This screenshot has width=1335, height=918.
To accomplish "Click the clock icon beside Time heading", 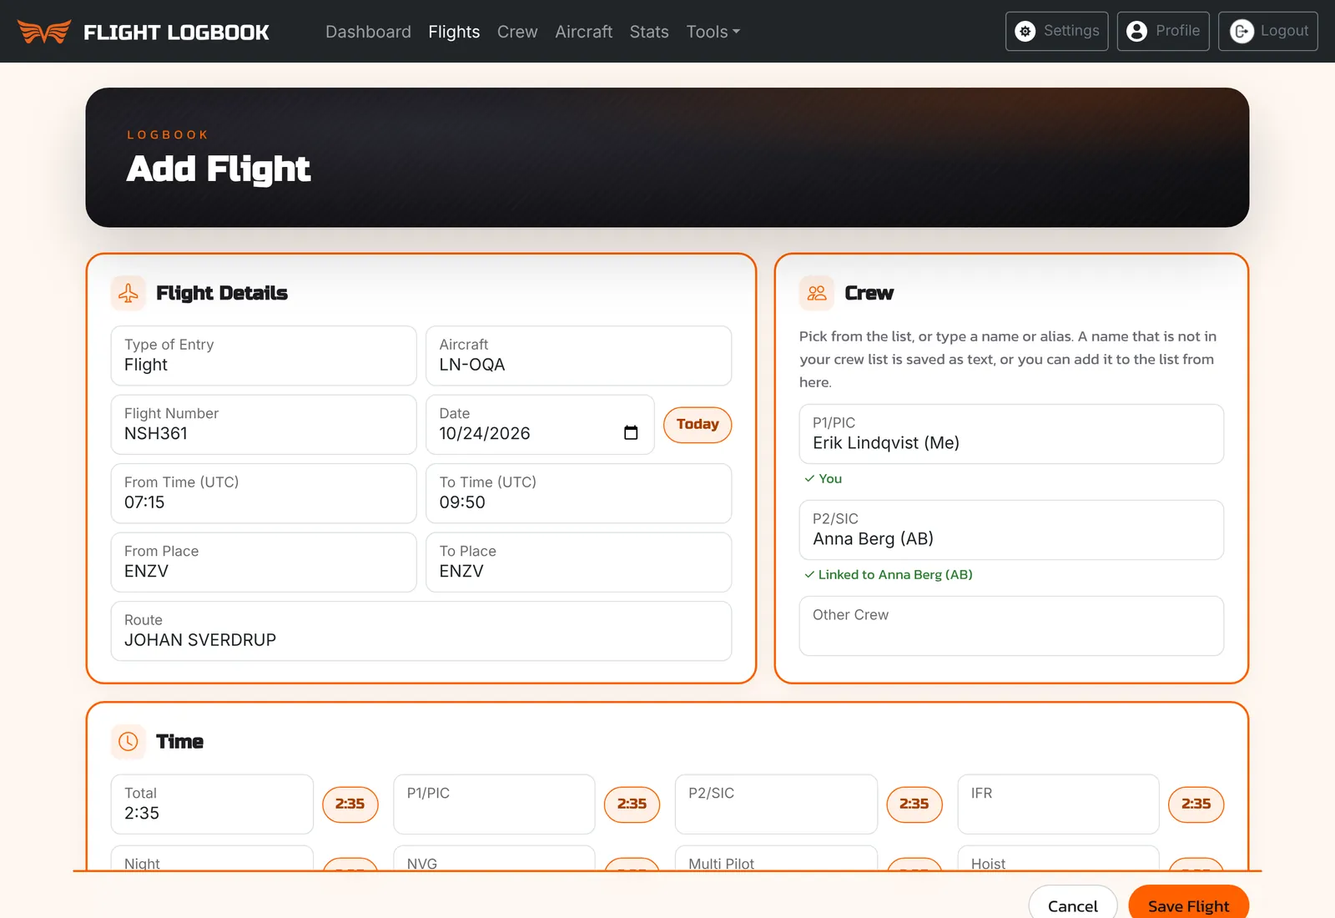I will pos(128,741).
